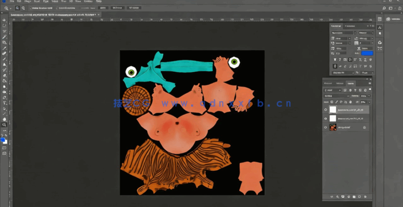Hide the second white layer via eye
The image size is (403, 207).
326,119
